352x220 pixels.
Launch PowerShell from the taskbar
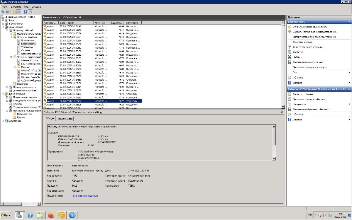click(x=30, y=215)
